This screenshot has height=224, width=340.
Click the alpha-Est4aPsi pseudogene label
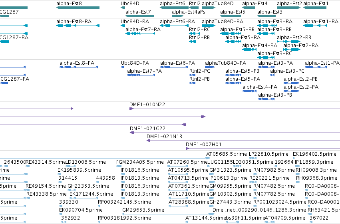(x=189, y=12)
